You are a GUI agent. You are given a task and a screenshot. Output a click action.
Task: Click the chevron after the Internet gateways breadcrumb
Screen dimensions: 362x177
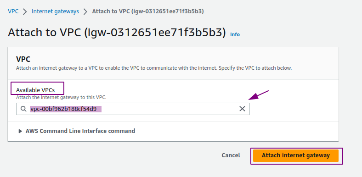click(x=85, y=11)
